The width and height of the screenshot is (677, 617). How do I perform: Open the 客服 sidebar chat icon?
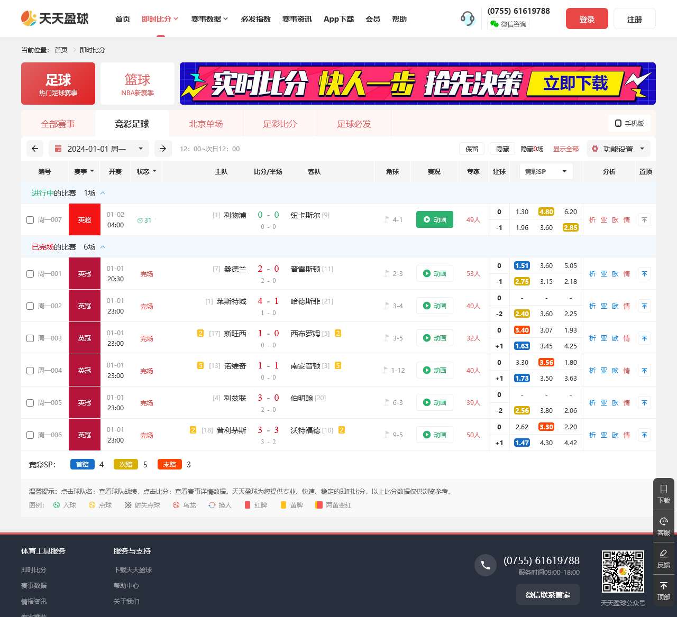664,526
